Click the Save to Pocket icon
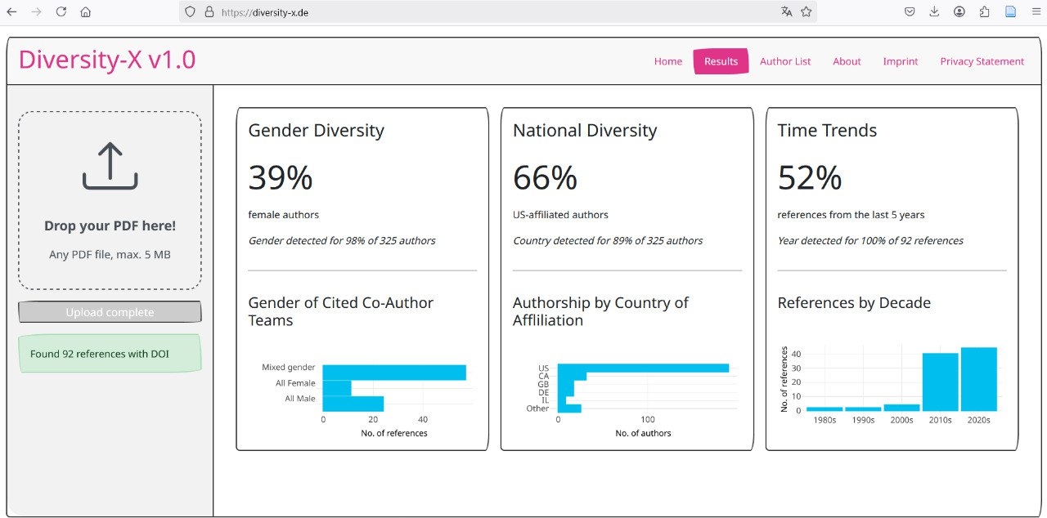Image resolution: width=1047 pixels, height=518 pixels. click(910, 12)
